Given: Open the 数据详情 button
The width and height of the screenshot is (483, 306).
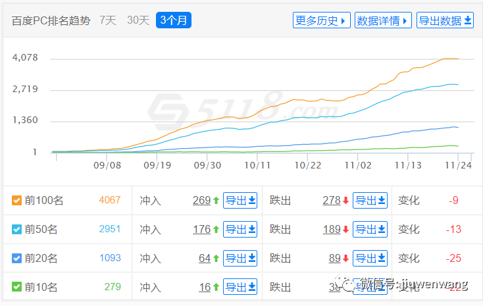Looking at the screenshot, I should pos(383,20).
